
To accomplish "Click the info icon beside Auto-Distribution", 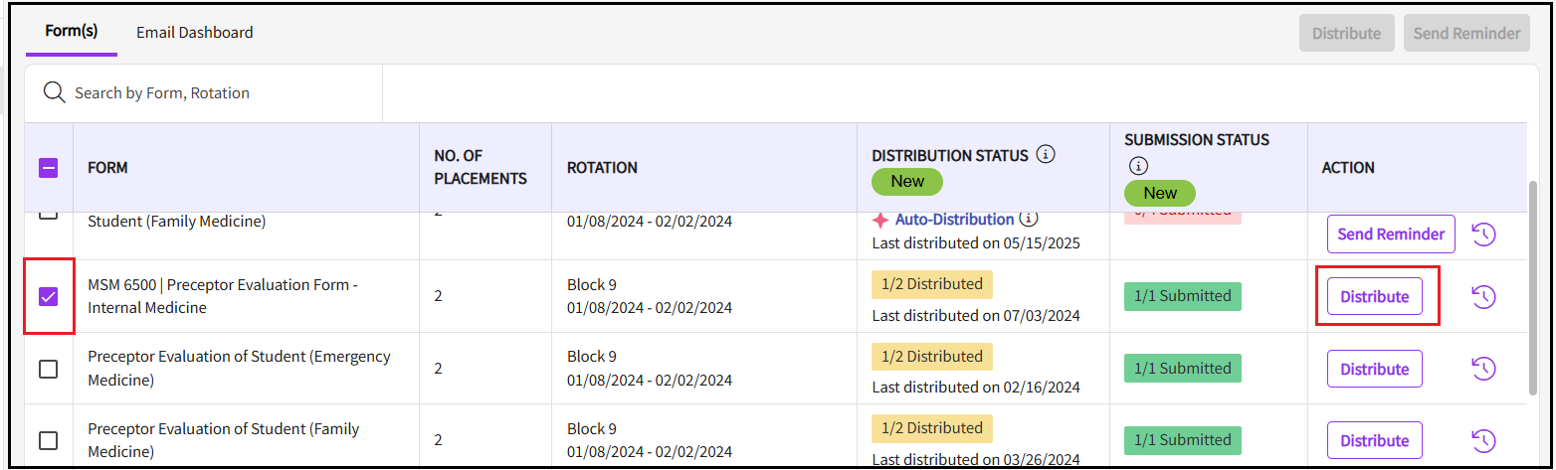I will pos(1029,219).
